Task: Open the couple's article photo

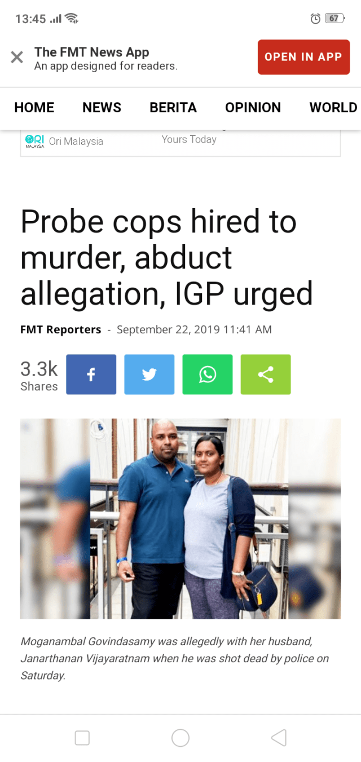Action: (180, 519)
